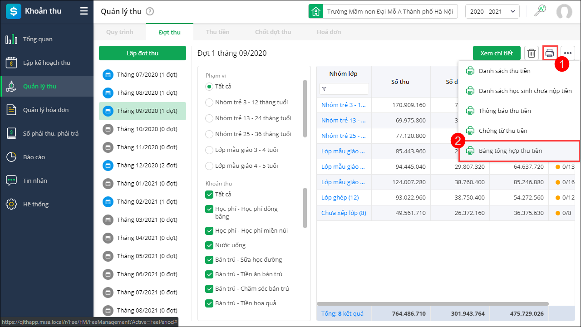Screen dimensions: 581x327
Task: Select Tháng 01/2021 (0 đợt) in period list
Action: coord(143,184)
